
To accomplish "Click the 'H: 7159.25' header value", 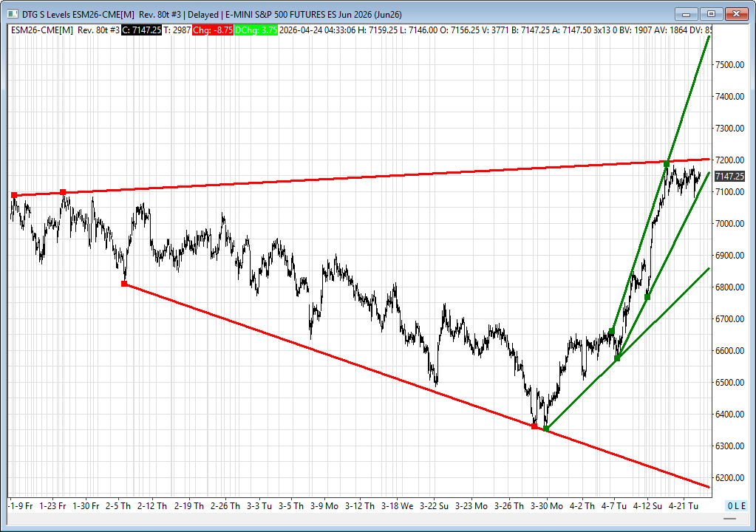I will [378, 30].
